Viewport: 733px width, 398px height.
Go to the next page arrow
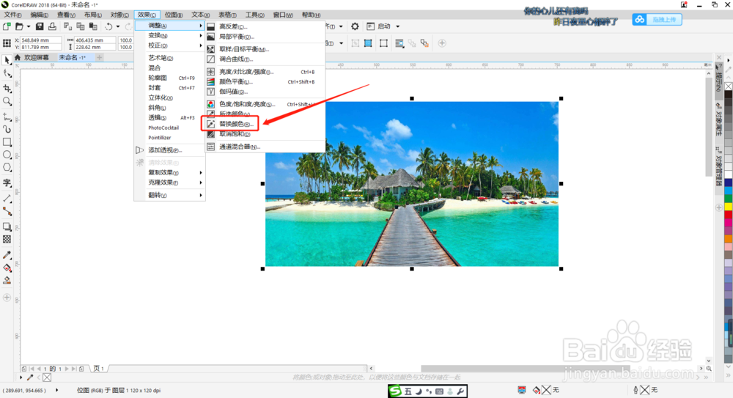pyautogui.click(x=67, y=369)
